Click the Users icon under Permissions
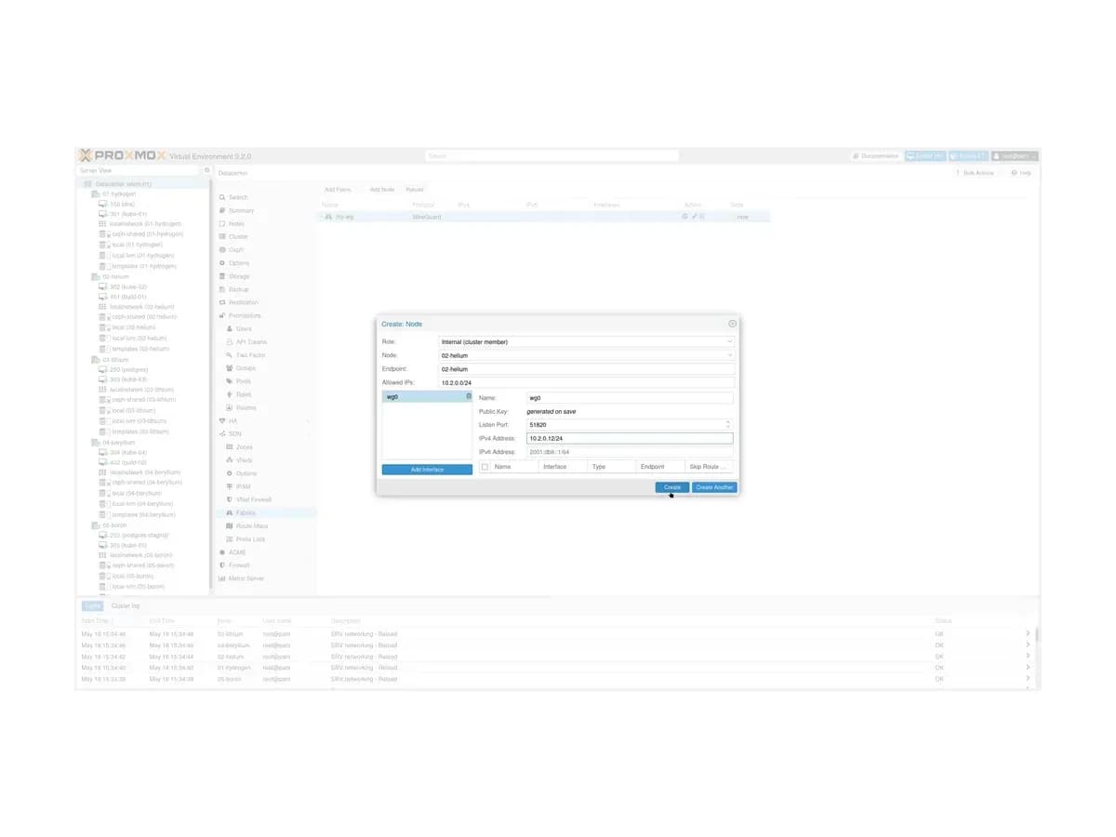The width and height of the screenshot is (1116, 837). coord(229,328)
